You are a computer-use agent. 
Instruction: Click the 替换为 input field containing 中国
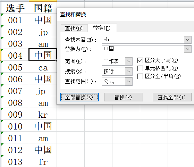(143, 49)
